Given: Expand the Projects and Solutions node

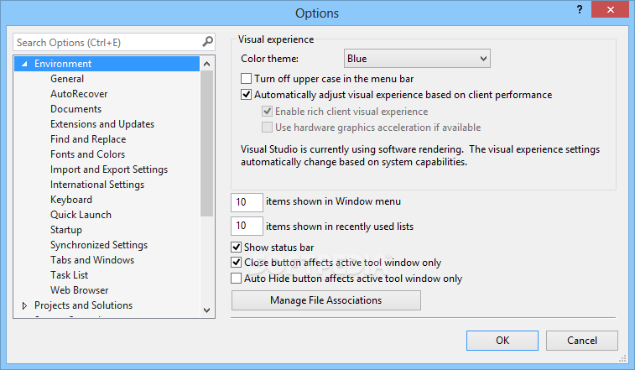Looking at the screenshot, I should coord(24,305).
